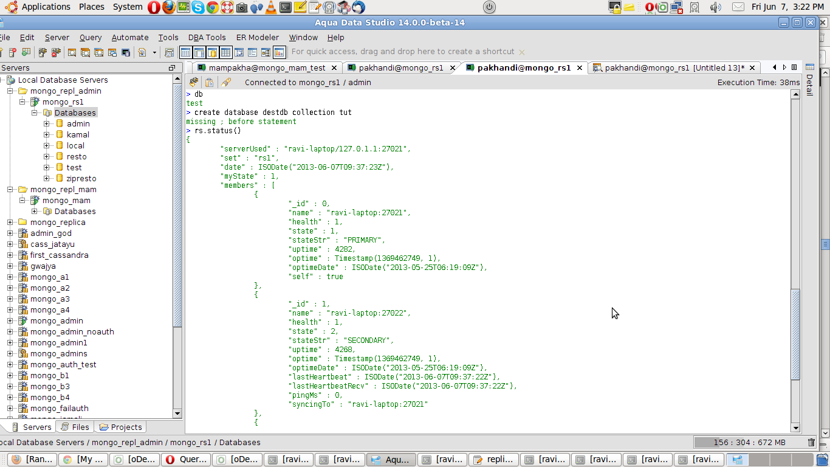Image resolution: width=830 pixels, height=467 pixels.
Task: Click the trash can icon beside memory bar
Action: pos(811,443)
